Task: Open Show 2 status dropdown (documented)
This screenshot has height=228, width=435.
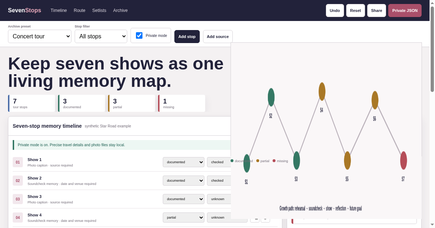Action: 183,181
